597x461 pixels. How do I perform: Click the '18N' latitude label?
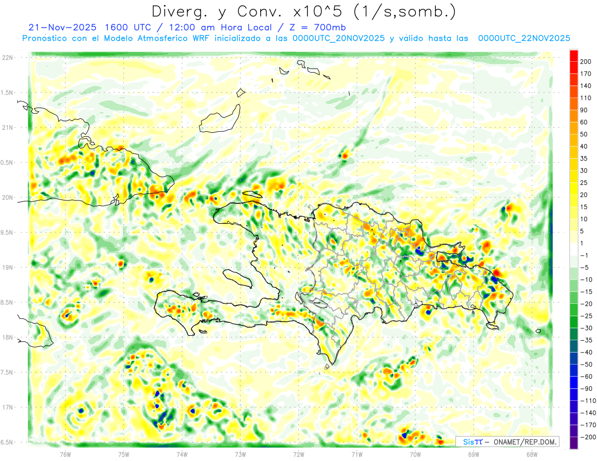click(7, 337)
